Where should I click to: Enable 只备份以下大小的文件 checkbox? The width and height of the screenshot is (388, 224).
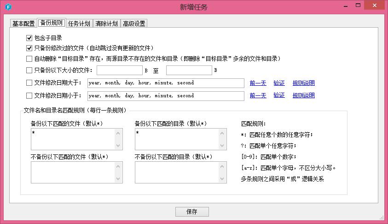[x=29, y=71]
